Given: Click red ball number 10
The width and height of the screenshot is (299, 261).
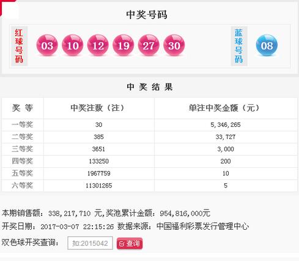Looking at the screenshot, I should (73, 45).
